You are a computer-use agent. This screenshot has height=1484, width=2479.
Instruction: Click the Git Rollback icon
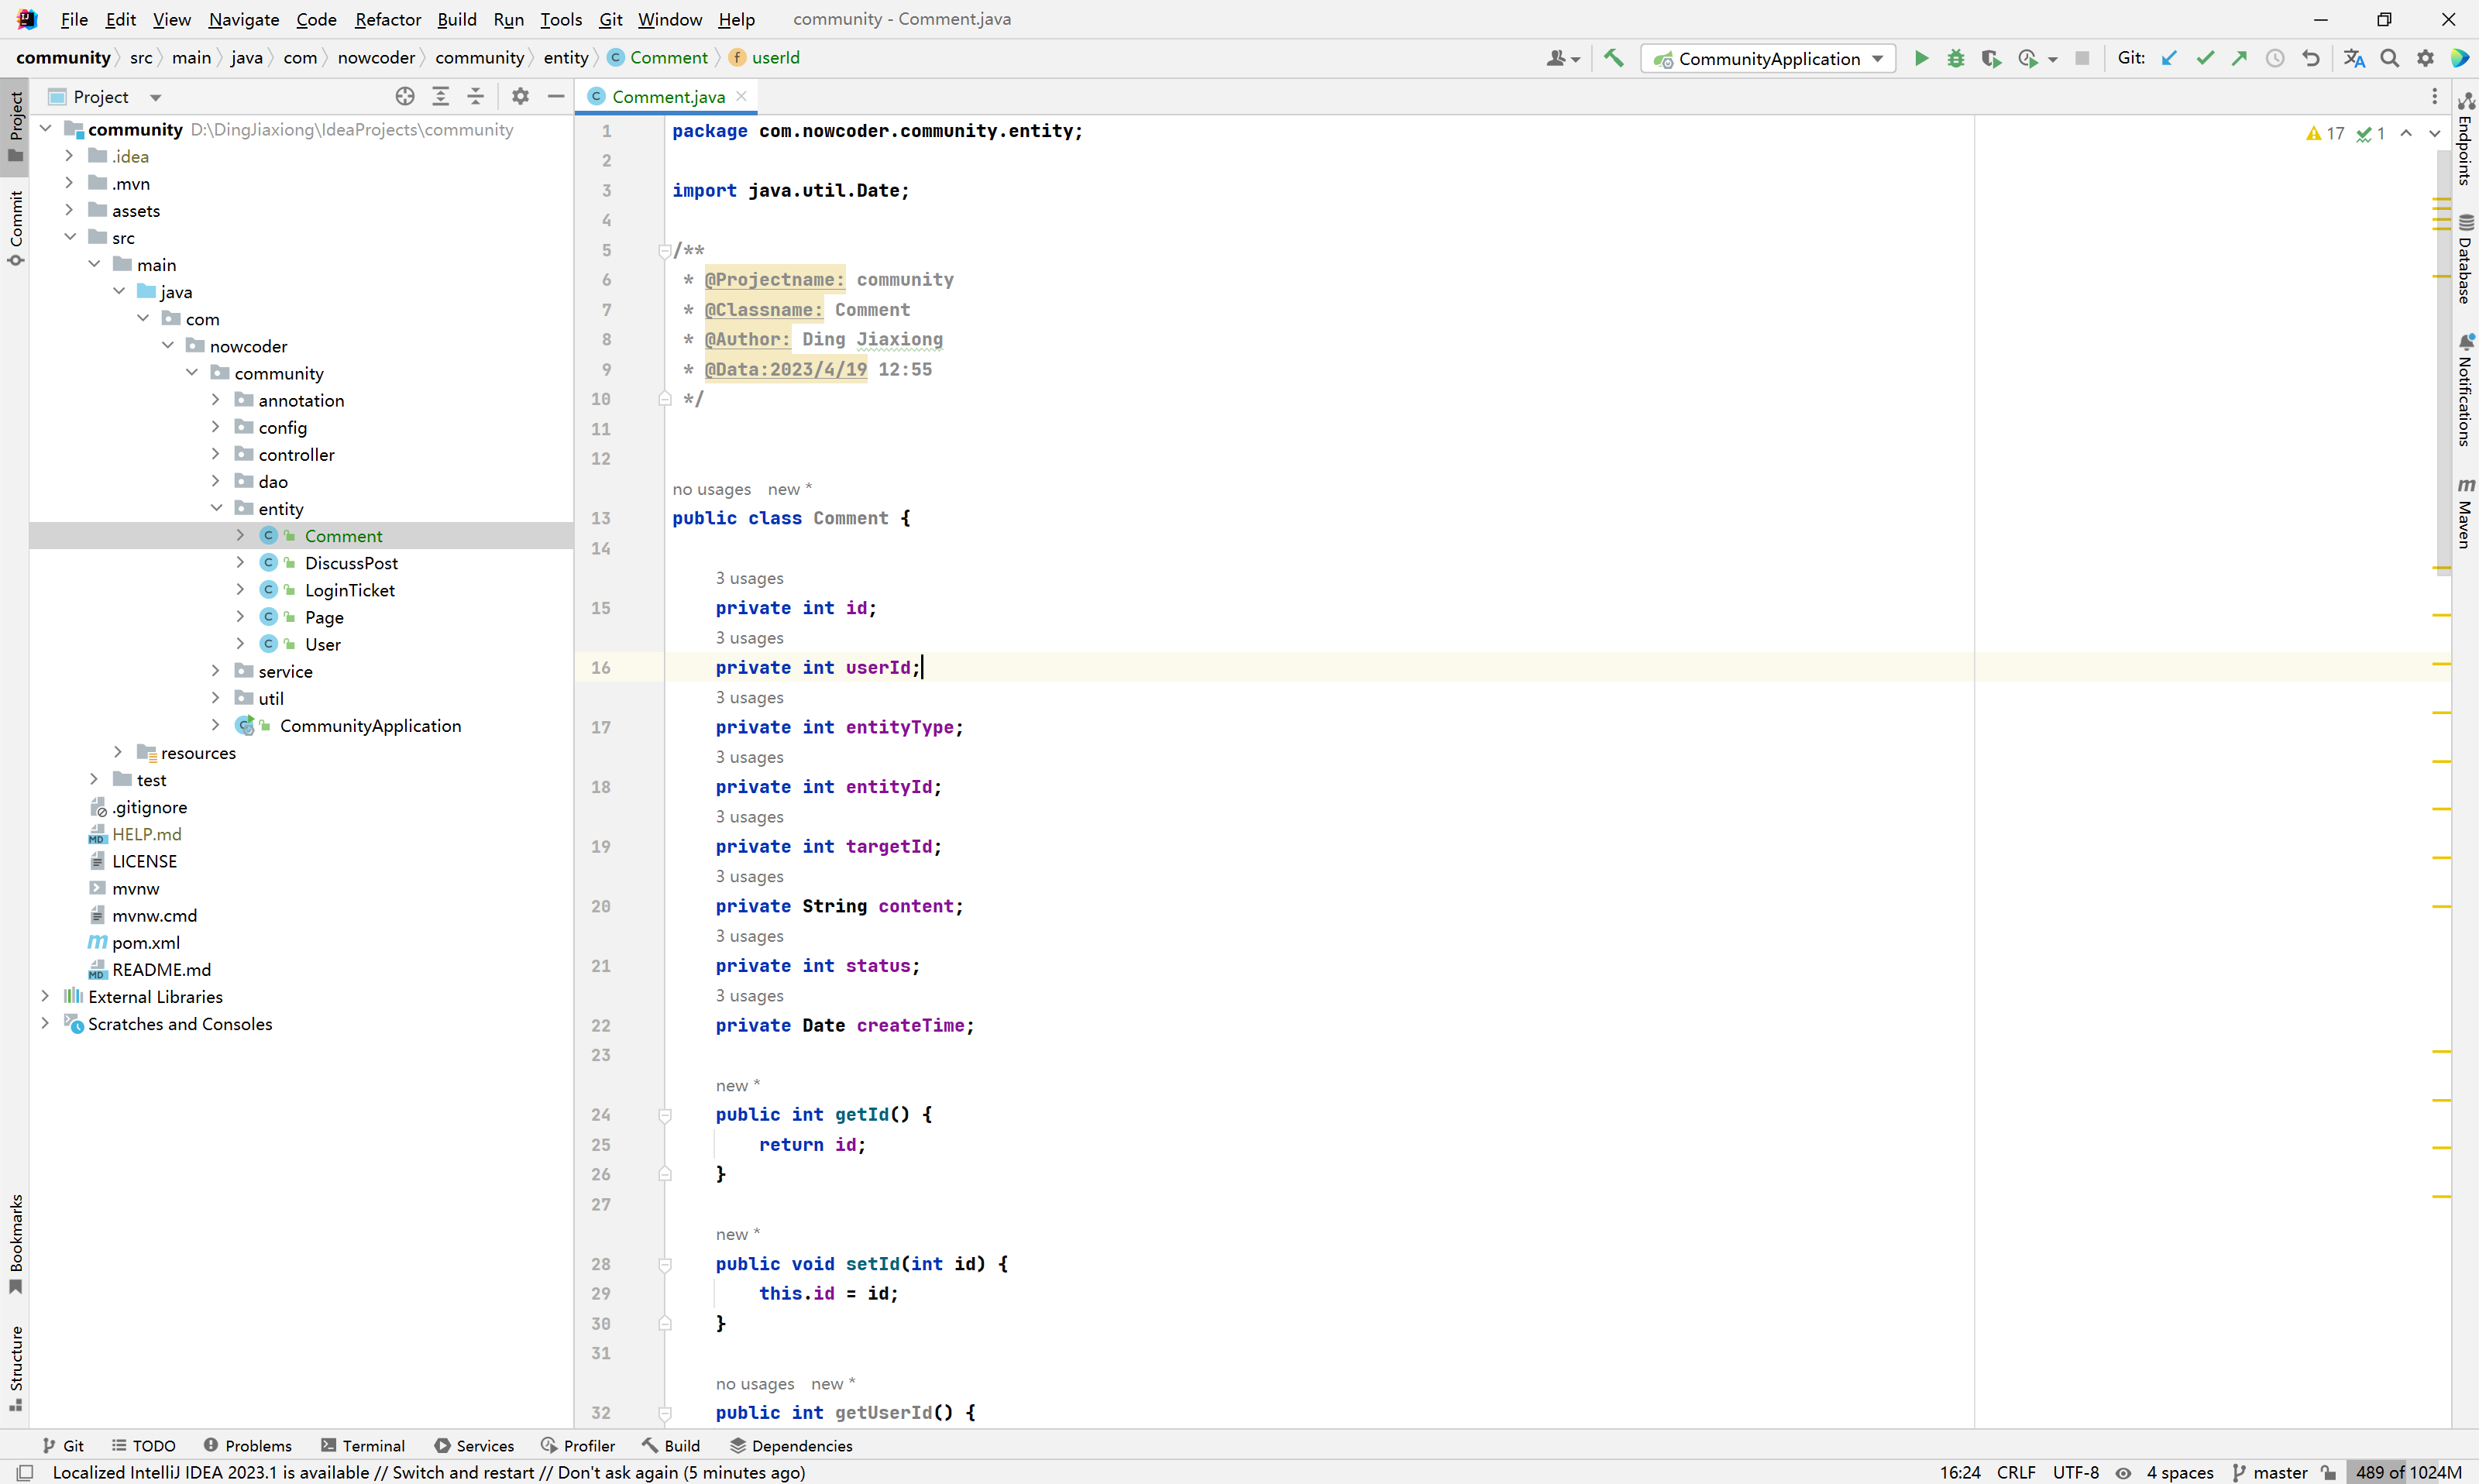2310,58
